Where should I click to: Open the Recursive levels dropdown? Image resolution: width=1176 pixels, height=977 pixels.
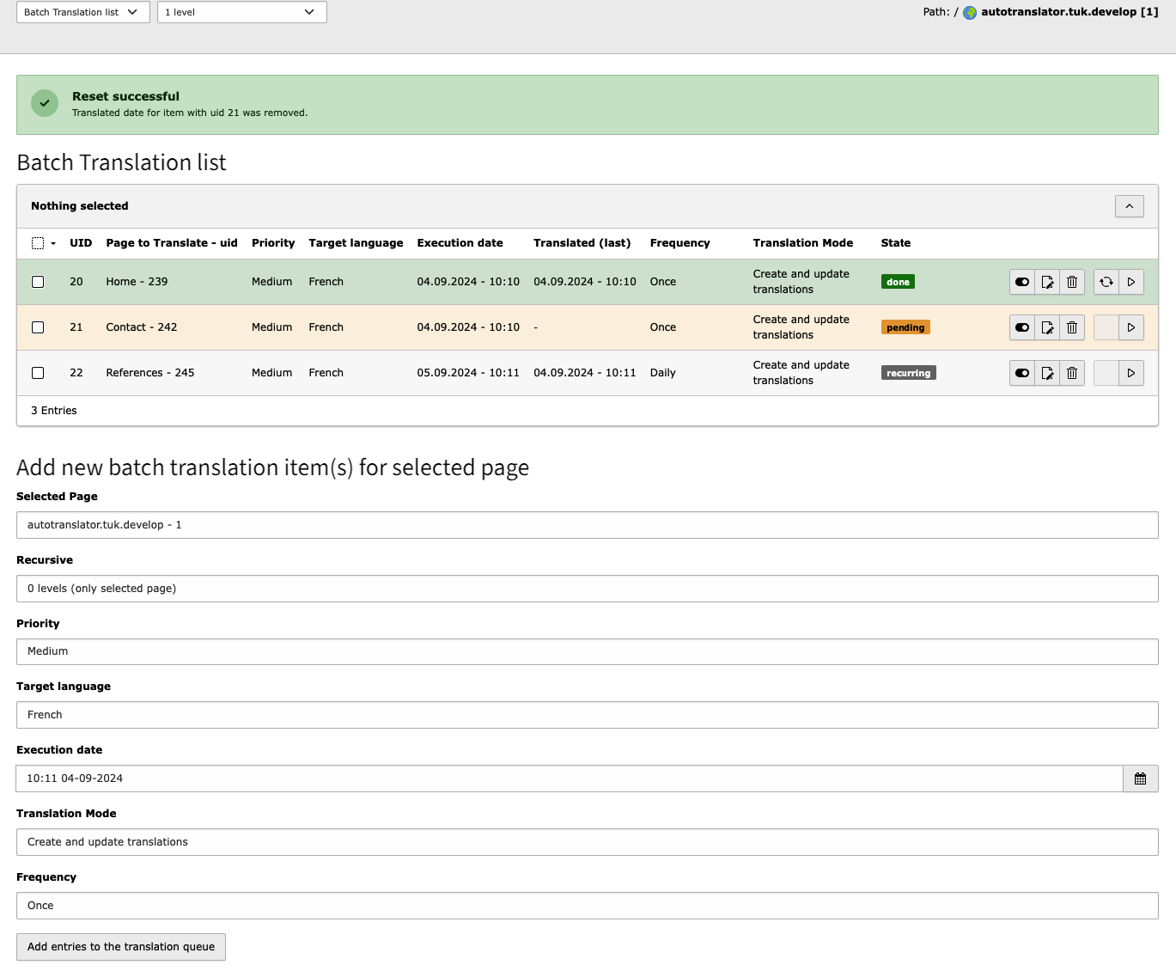point(588,589)
